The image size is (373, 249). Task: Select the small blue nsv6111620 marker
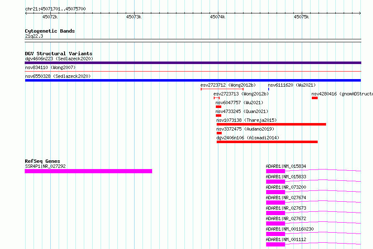coord(269,89)
